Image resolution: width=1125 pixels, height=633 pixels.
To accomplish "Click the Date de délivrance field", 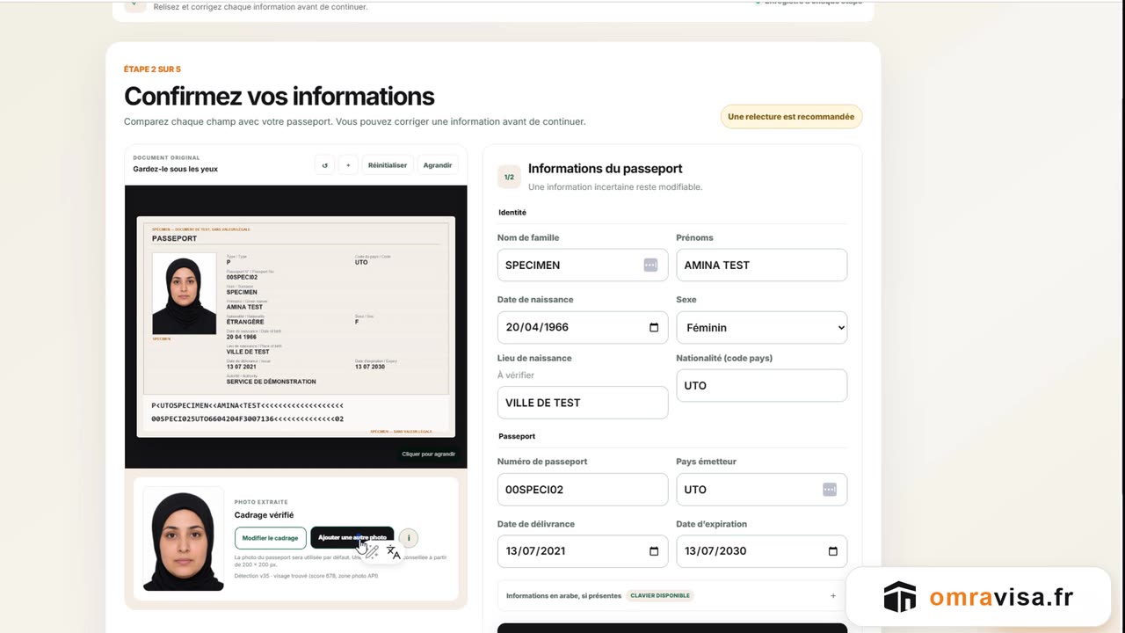I will point(583,551).
